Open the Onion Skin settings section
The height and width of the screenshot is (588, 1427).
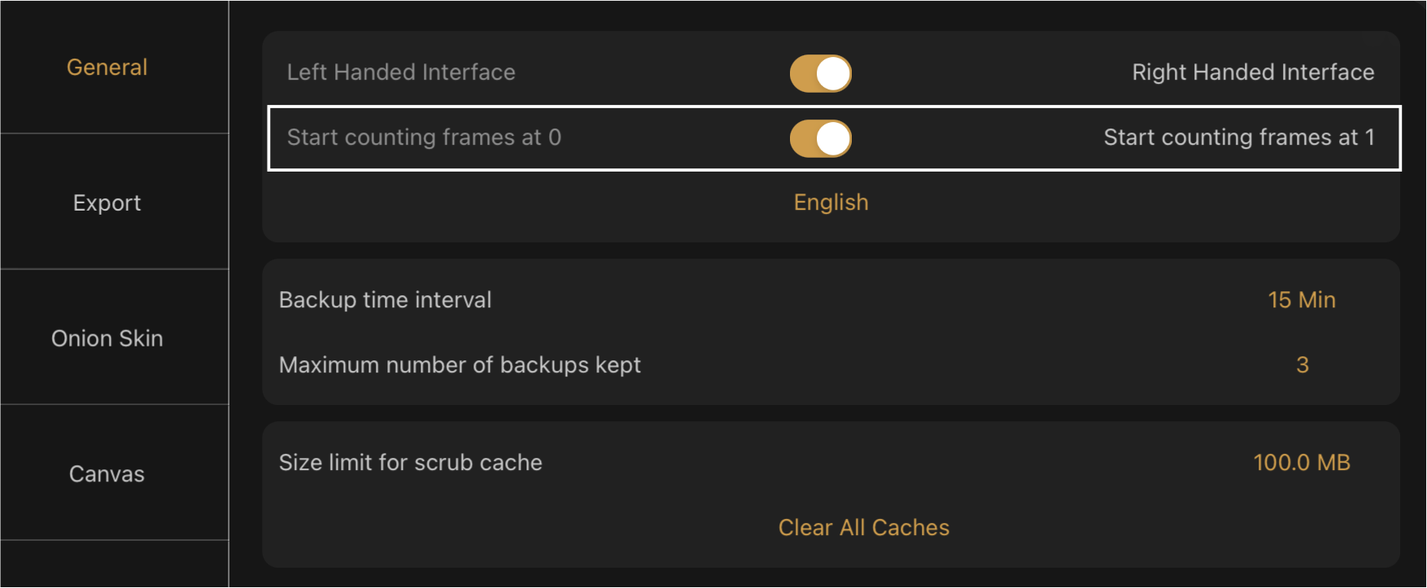click(107, 338)
